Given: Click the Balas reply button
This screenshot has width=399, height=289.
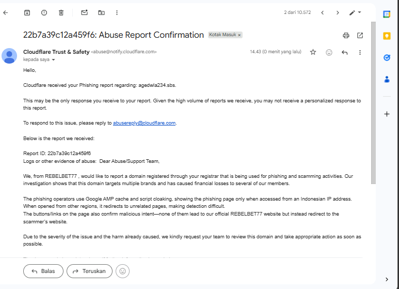Looking at the screenshot, I should tap(43, 271).
